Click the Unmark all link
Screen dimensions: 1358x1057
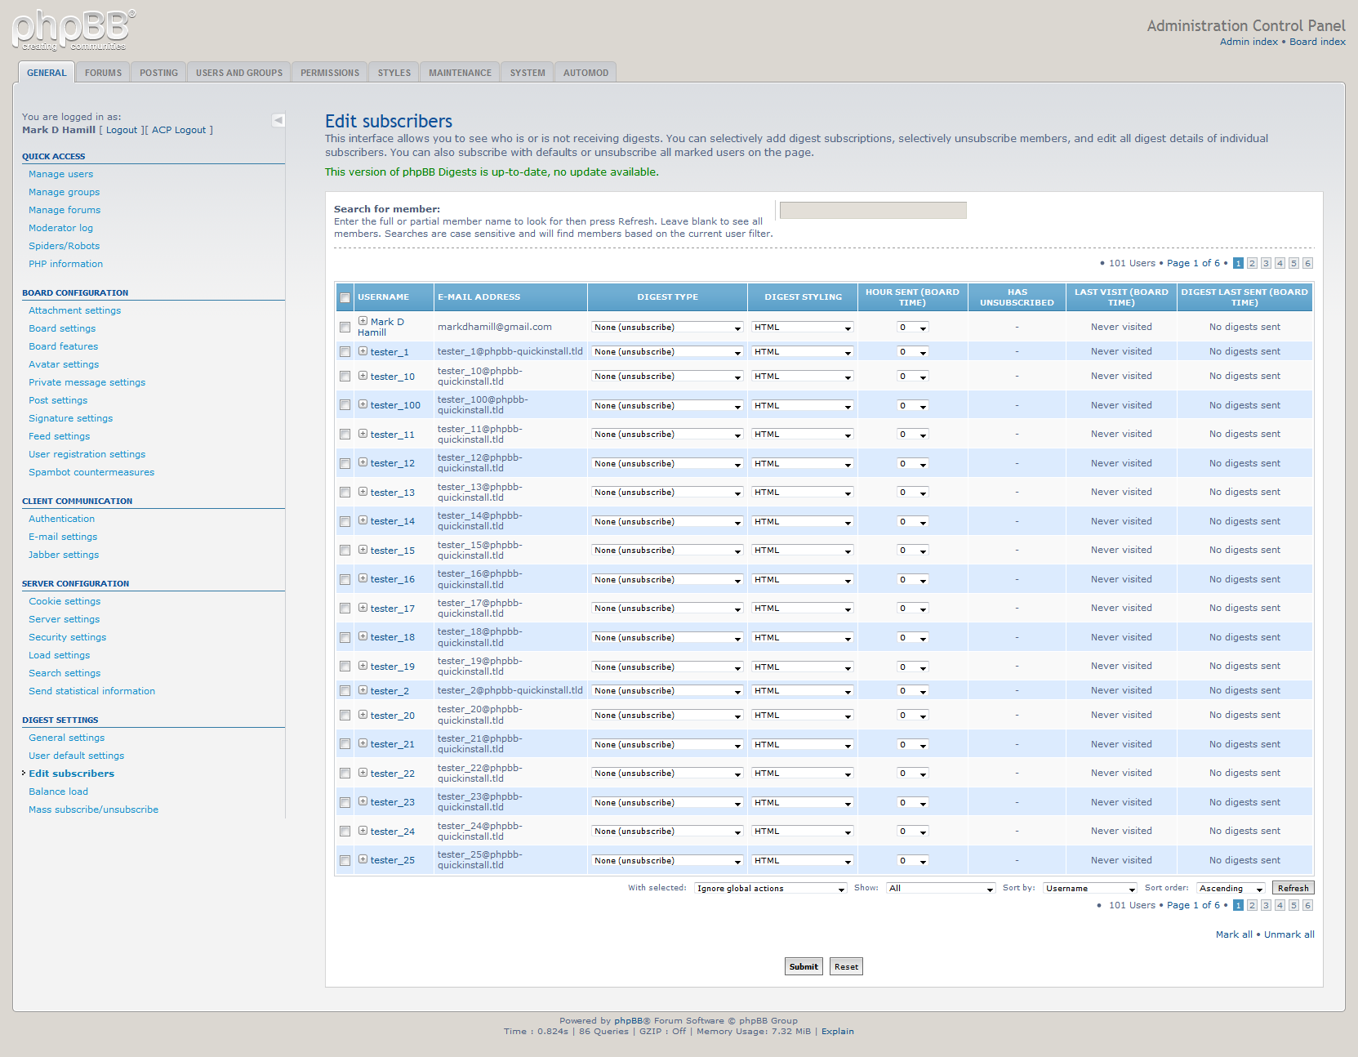click(x=1289, y=934)
